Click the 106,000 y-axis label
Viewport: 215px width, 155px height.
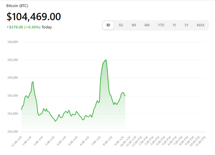(x=13, y=42)
